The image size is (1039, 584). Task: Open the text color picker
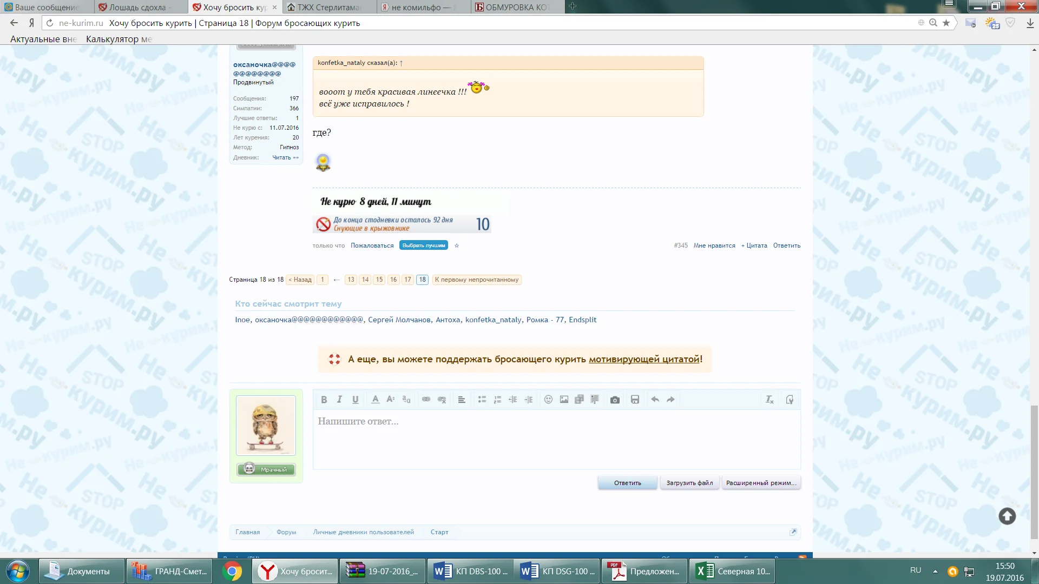pyautogui.click(x=375, y=400)
